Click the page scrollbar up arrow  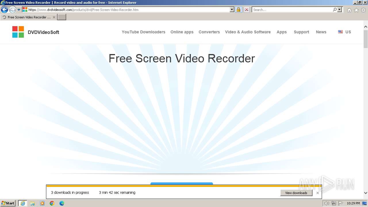coord(366,27)
